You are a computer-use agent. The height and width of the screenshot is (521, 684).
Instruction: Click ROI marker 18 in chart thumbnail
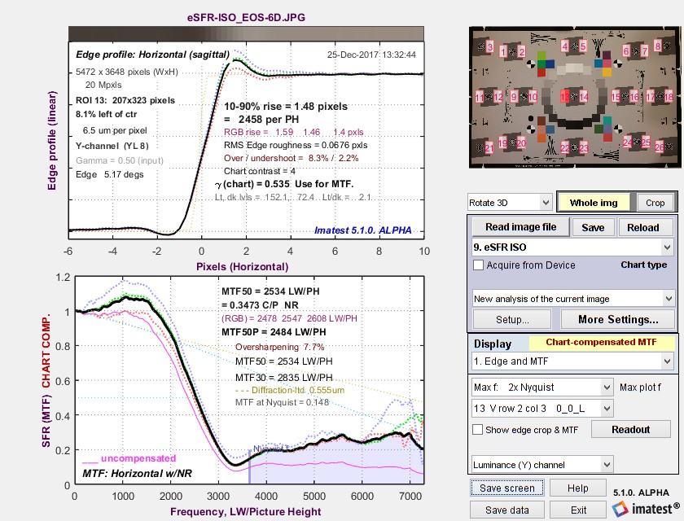(x=669, y=96)
